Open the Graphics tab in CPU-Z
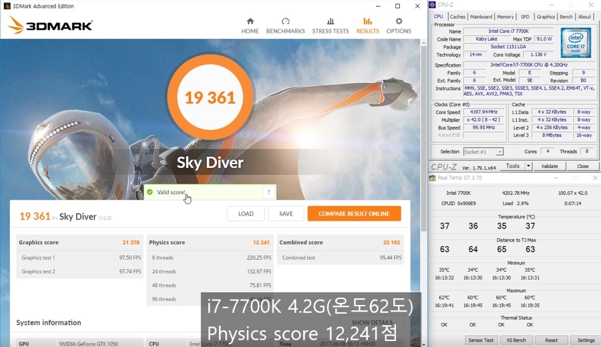The height and width of the screenshot is (347, 601). click(546, 17)
